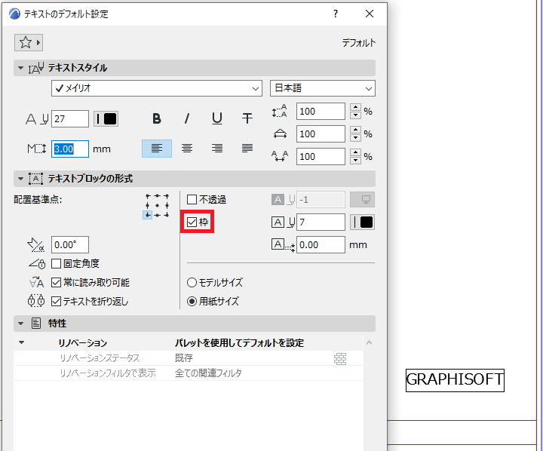Toggle Underline text style
543x451 pixels.
(x=217, y=119)
